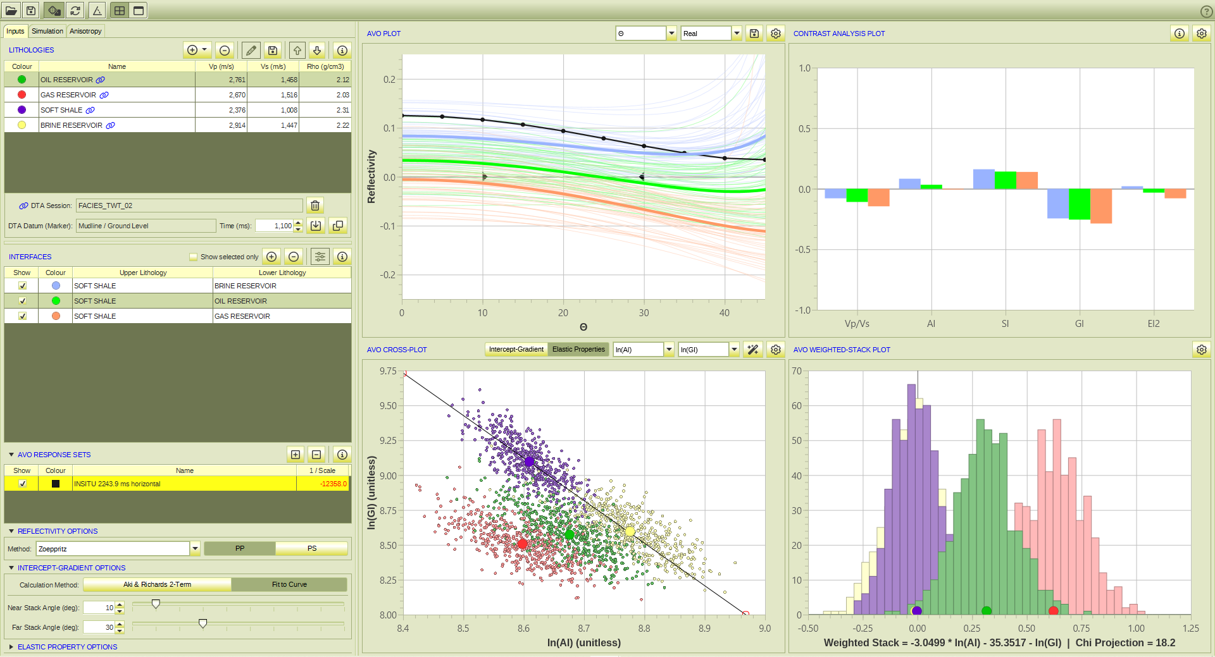Open the Real dropdown in AVO Plot
This screenshot has width=1215, height=657.
point(737,34)
